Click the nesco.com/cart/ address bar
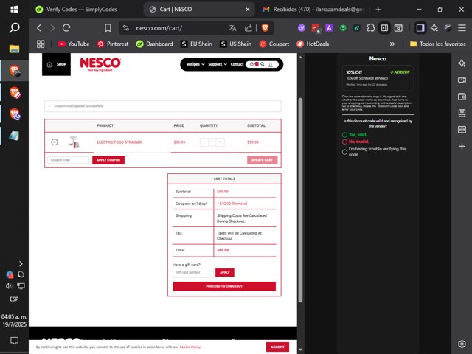This screenshot has height=354, width=472. [x=159, y=28]
